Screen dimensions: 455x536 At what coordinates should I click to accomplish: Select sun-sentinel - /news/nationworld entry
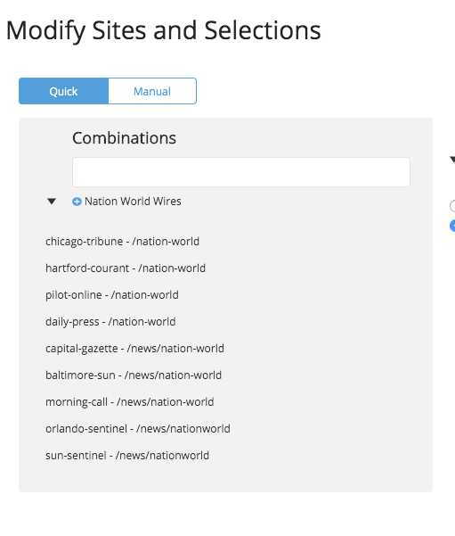click(x=127, y=456)
